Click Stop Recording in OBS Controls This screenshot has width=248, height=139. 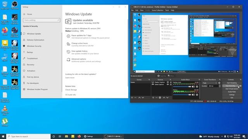click(x=231, y=86)
